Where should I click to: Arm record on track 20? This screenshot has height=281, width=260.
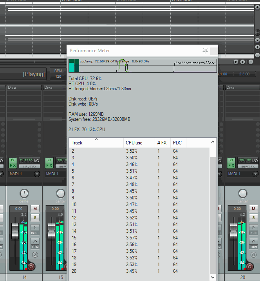click(250, 266)
